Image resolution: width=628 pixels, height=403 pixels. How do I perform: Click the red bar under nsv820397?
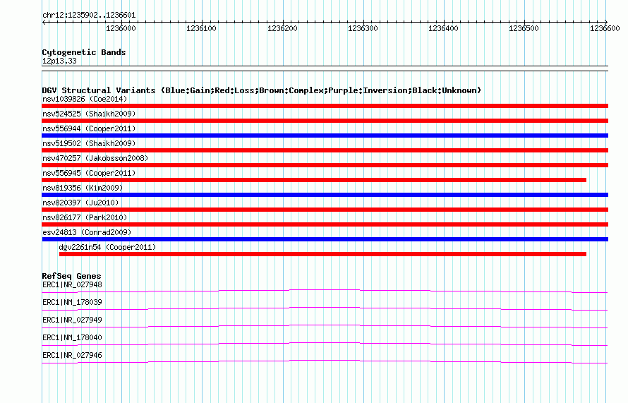click(x=325, y=210)
